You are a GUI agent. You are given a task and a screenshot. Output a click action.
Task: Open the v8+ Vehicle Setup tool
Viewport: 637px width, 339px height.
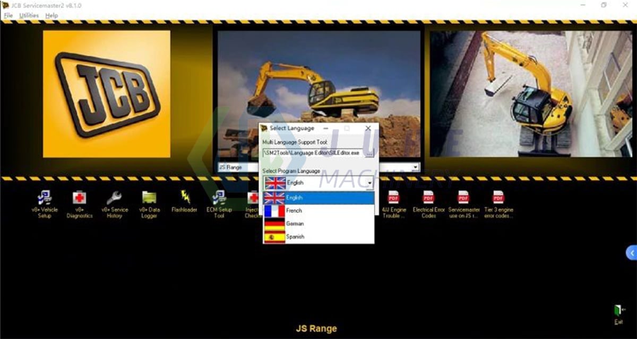[45, 199]
